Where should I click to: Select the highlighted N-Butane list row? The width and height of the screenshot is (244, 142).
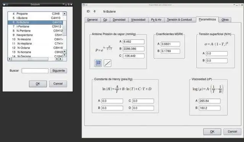(35, 22)
